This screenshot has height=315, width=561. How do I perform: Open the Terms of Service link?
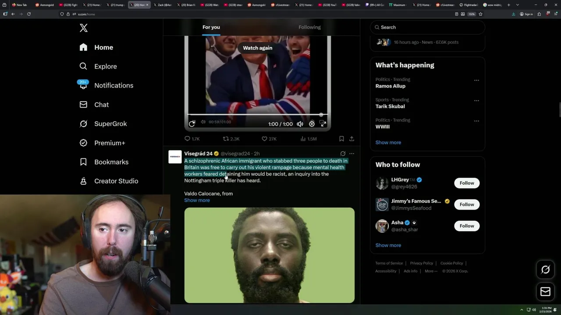click(389, 263)
